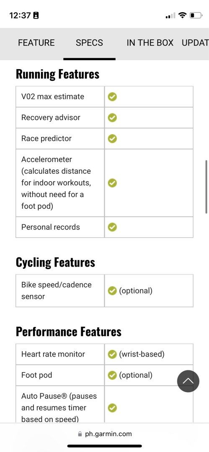Click the Race predictor checkmark icon
The height and width of the screenshot is (452, 209).
pos(112,139)
